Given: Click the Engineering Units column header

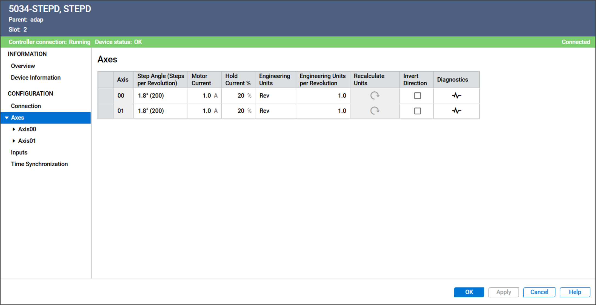Looking at the screenshot, I should [275, 80].
